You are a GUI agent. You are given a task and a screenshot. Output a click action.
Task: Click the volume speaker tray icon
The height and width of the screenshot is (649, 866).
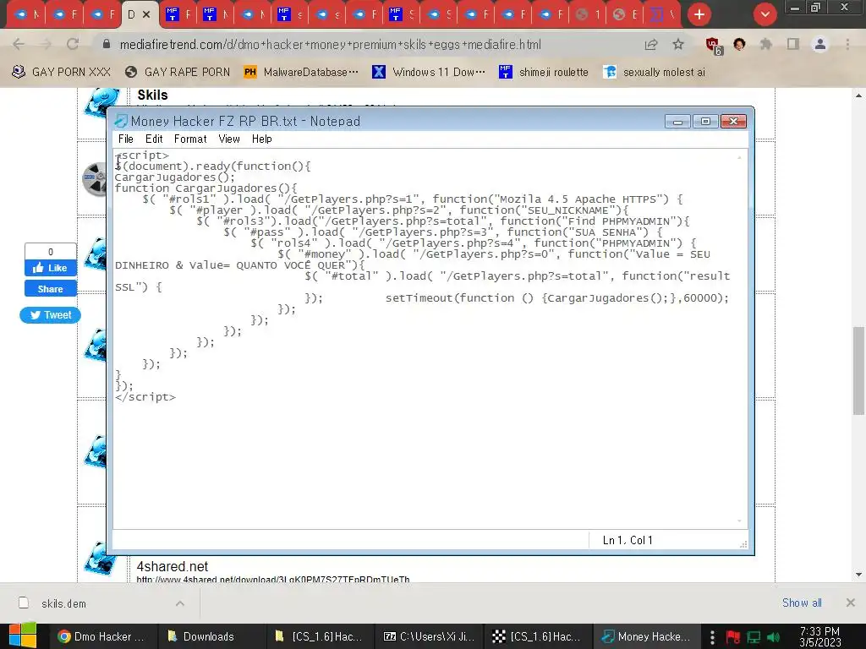(773, 637)
